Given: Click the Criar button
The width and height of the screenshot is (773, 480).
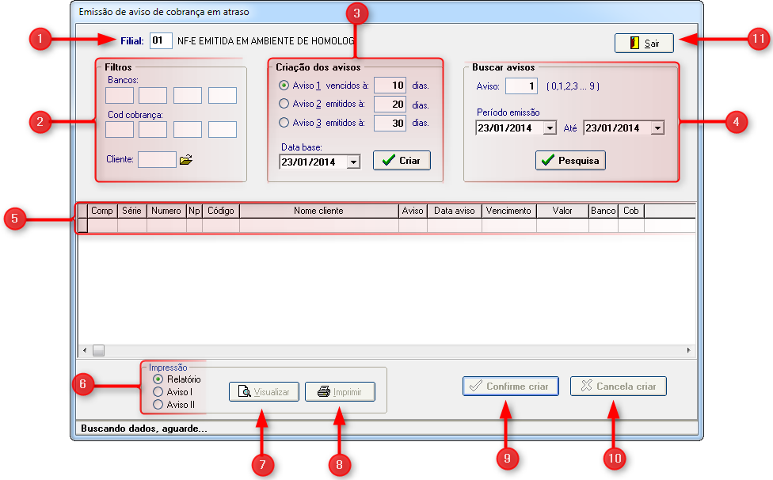Looking at the screenshot, I should [x=402, y=161].
